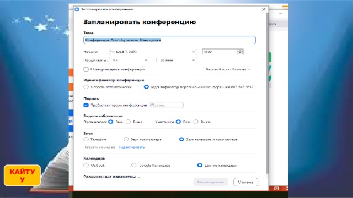Select Телефон audio option
This screenshot has width=353, height=198.
click(x=86, y=139)
